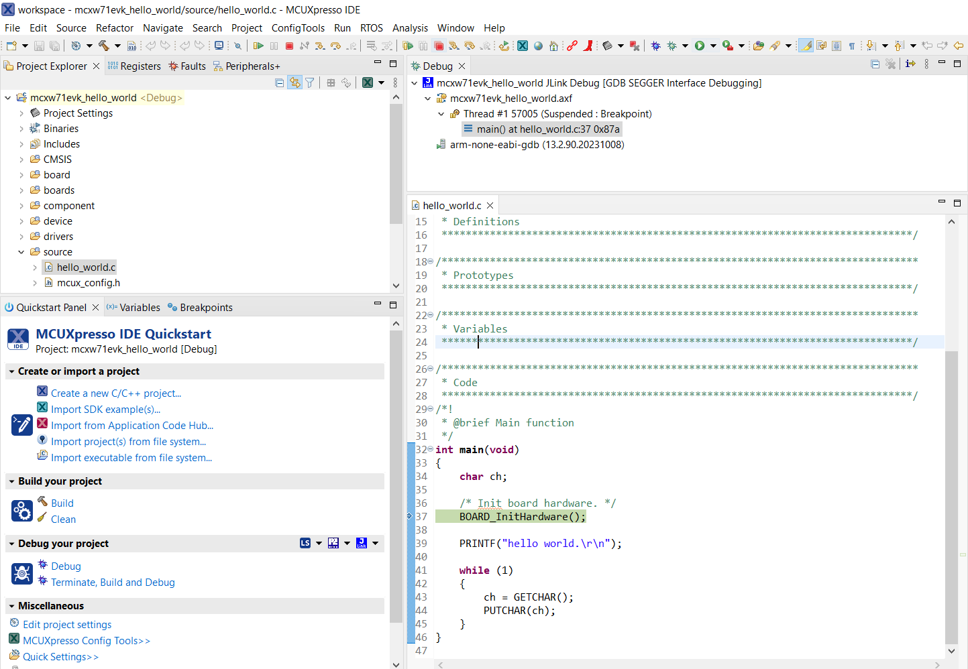The height and width of the screenshot is (669, 968).
Task: Toggle Link with Editor in Project Explorer
Action: tap(294, 82)
